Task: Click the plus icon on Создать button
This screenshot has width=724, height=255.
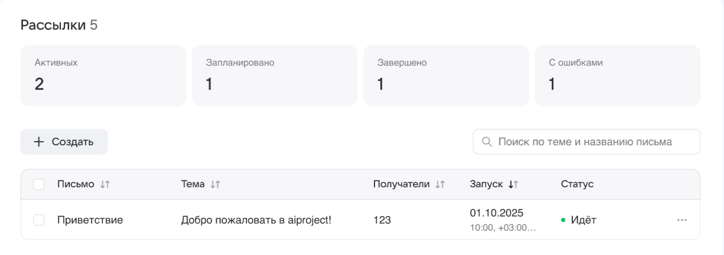Action: (38, 142)
